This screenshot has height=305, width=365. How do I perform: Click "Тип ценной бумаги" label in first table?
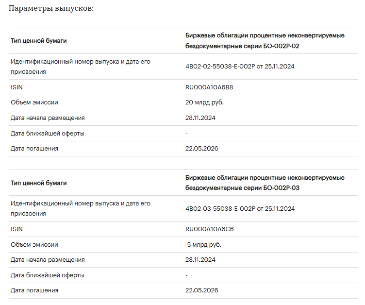(x=39, y=41)
